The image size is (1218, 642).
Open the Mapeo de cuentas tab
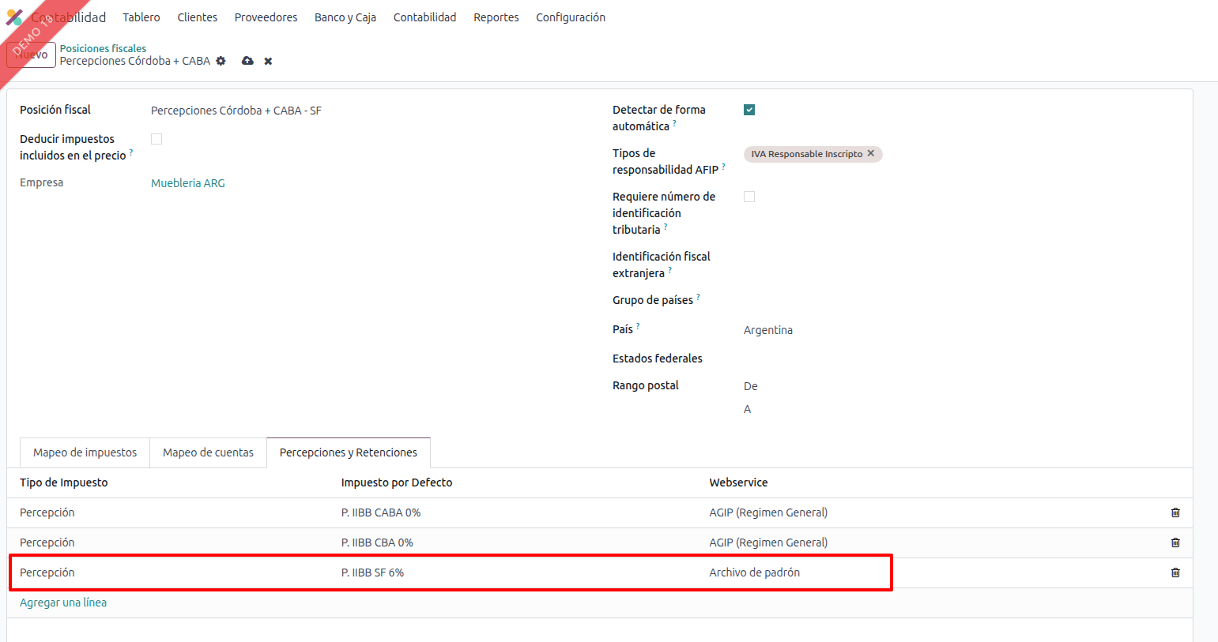[208, 452]
